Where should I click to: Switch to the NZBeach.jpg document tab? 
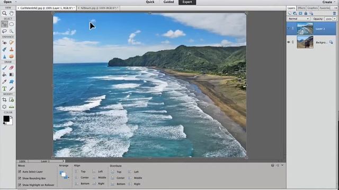click(99, 8)
